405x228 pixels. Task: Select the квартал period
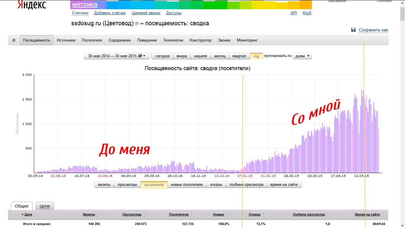pyautogui.click(x=239, y=56)
